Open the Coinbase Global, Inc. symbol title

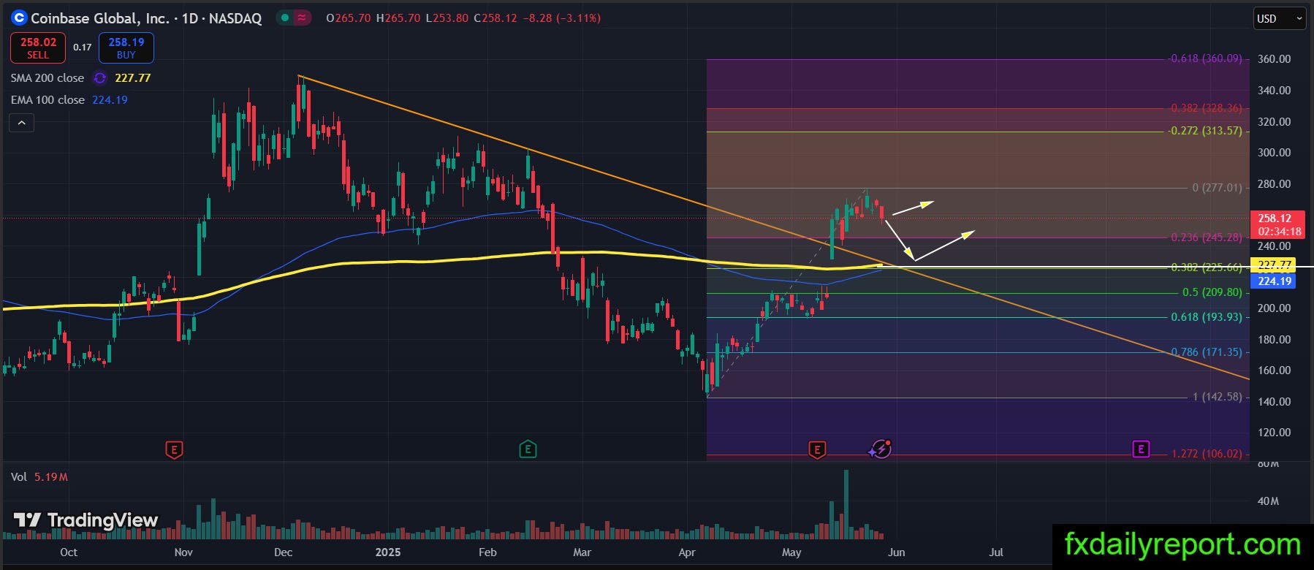click(x=146, y=18)
